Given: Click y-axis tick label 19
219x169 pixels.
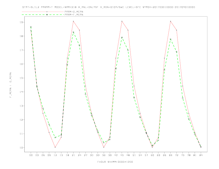Looking at the screenshot, I should 21,22.
